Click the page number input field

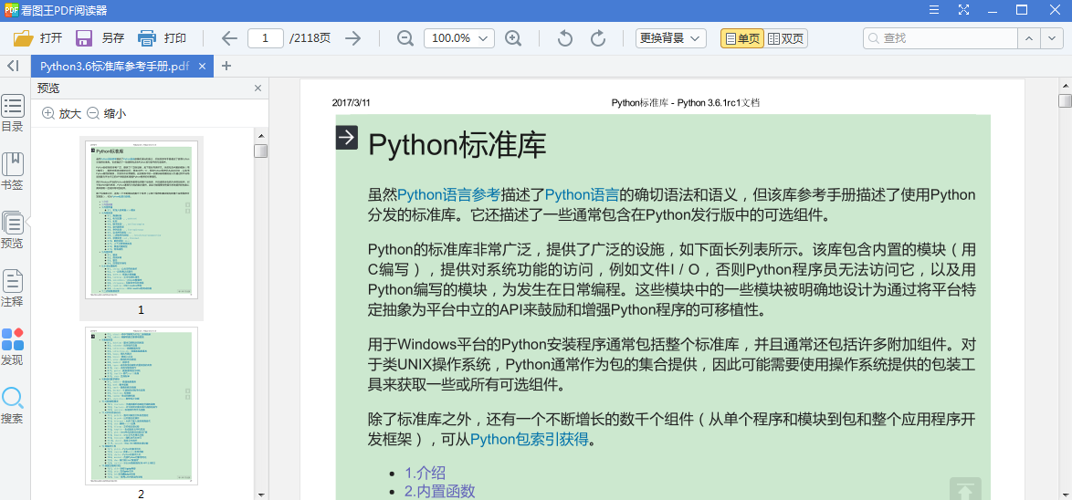click(266, 38)
